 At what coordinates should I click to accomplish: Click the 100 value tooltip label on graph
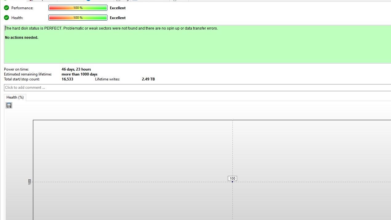click(232, 178)
